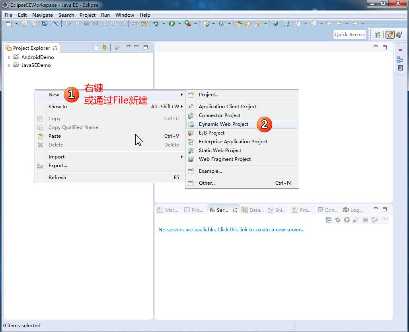Switch to the Markers tab

(168, 210)
